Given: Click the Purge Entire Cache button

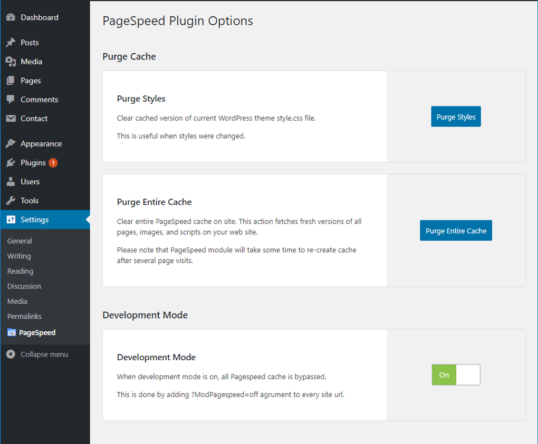Looking at the screenshot, I should [455, 230].
